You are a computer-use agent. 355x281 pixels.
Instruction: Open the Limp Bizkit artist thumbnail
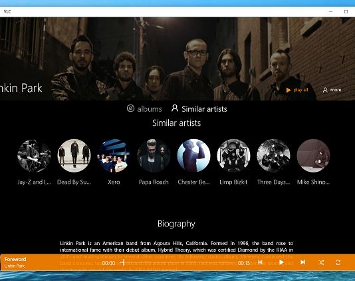point(233,156)
